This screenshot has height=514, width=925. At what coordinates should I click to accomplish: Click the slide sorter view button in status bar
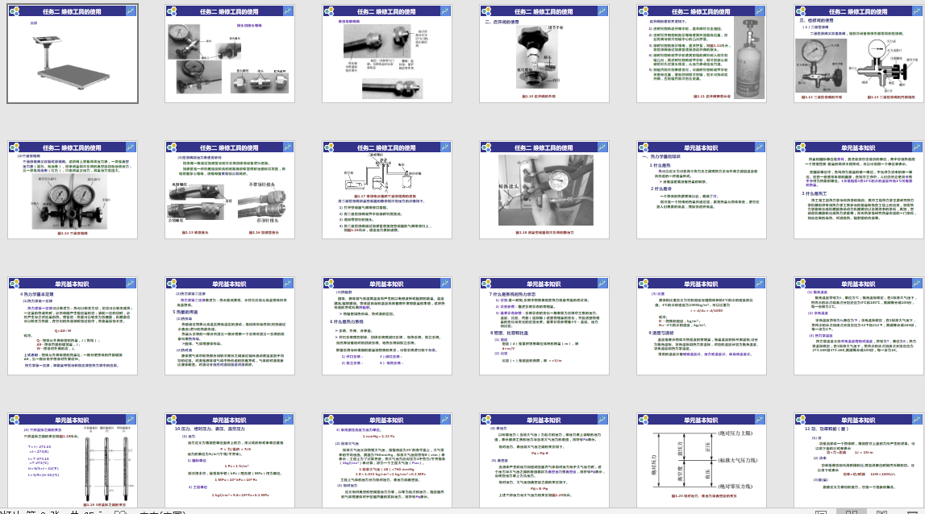852,512
